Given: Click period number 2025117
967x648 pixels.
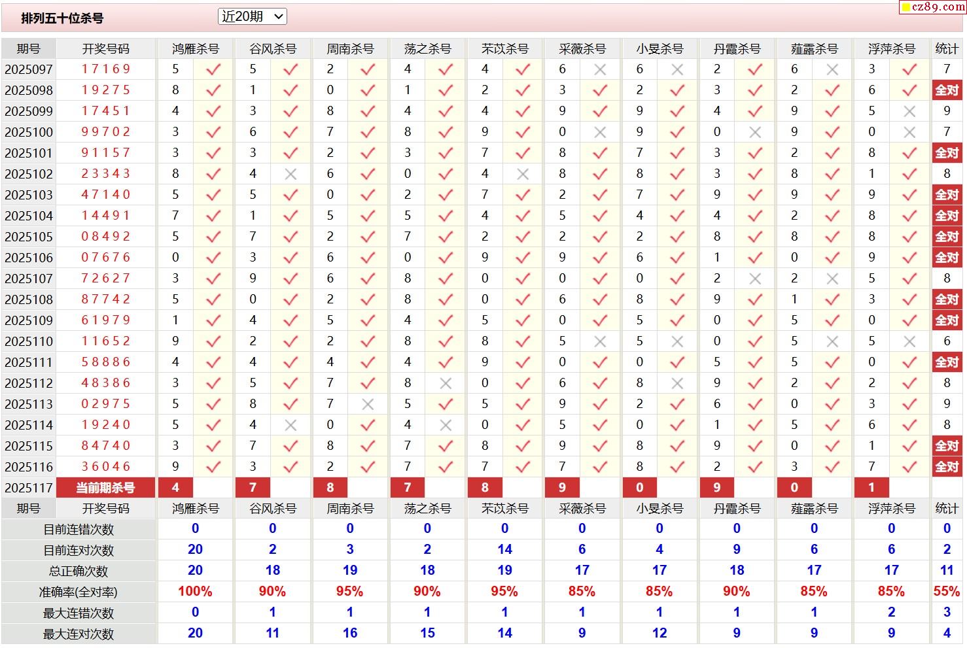Looking at the screenshot, I should 29,488.
